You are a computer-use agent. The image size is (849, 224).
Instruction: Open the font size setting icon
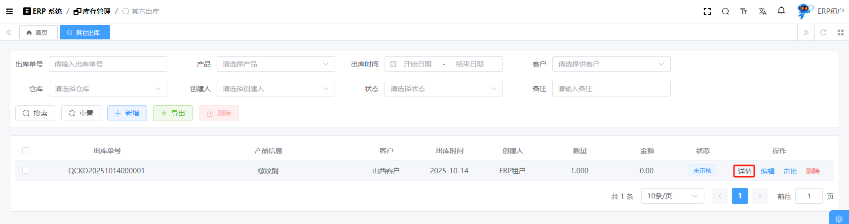click(x=743, y=11)
